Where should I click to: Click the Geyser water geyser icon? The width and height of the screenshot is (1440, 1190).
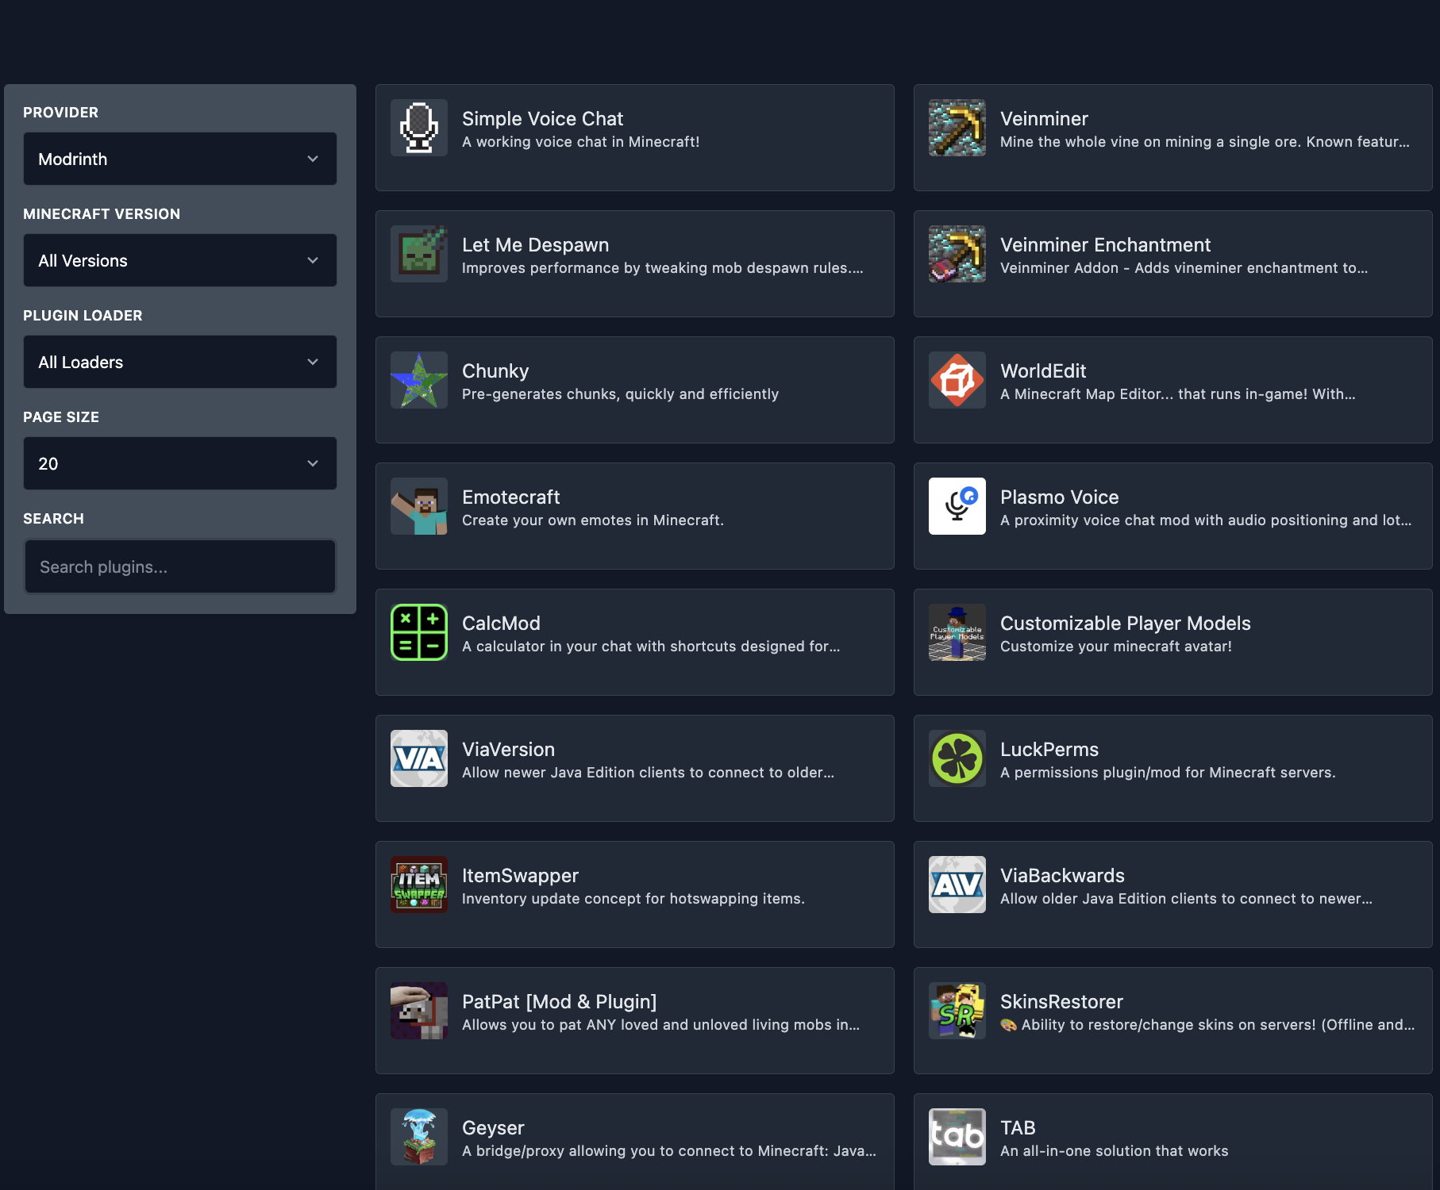point(418,1136)
